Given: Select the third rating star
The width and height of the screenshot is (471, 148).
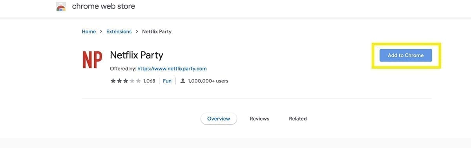Looking at the screenshot, I should (126, 81).
